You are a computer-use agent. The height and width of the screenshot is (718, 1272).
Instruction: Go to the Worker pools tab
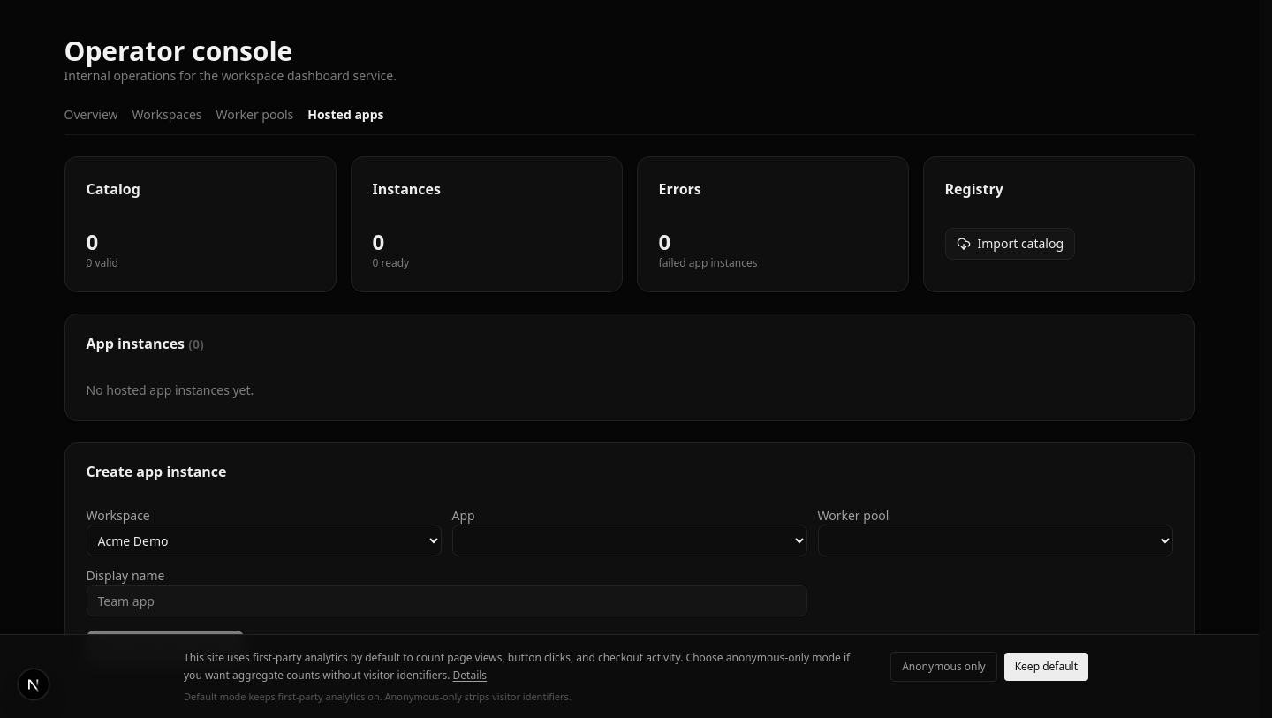coord(254,115)
